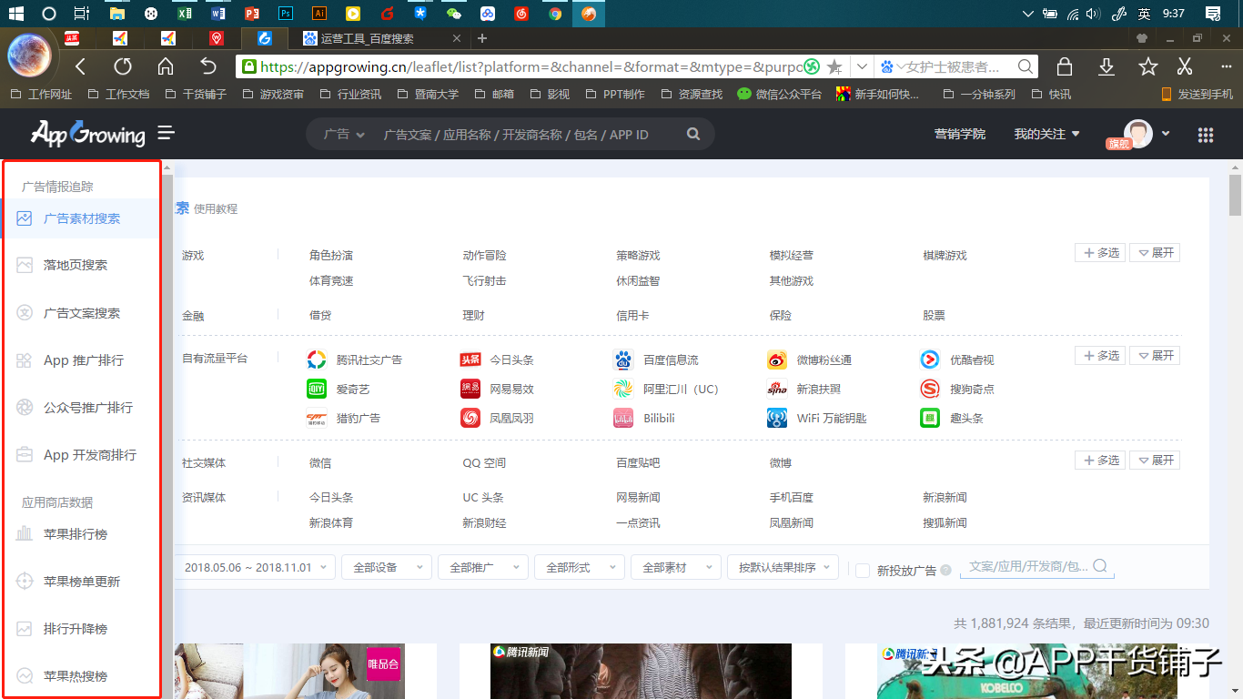Open App 推广排行 in sidebar
This screenshot has height=699, width=1243.
82,360
